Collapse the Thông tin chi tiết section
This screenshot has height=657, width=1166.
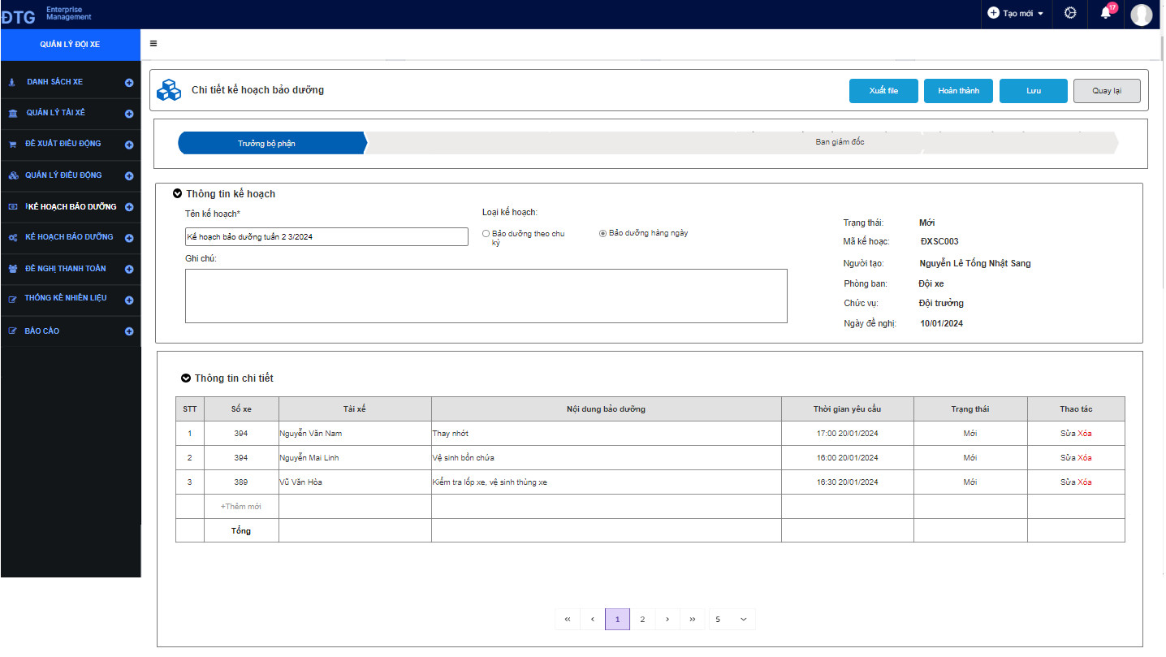tap(186, 378)
